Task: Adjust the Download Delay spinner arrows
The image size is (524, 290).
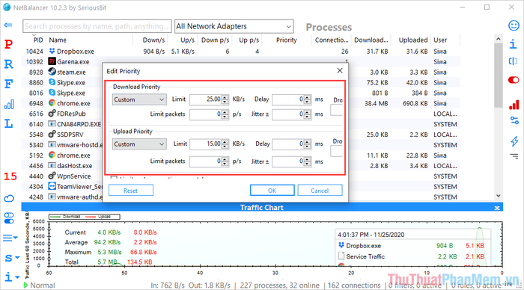Action: [307, 99]
